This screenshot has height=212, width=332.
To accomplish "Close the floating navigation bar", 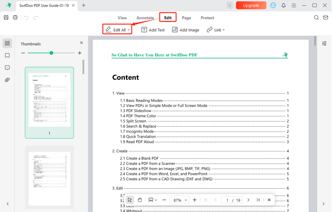I will 269,200.
